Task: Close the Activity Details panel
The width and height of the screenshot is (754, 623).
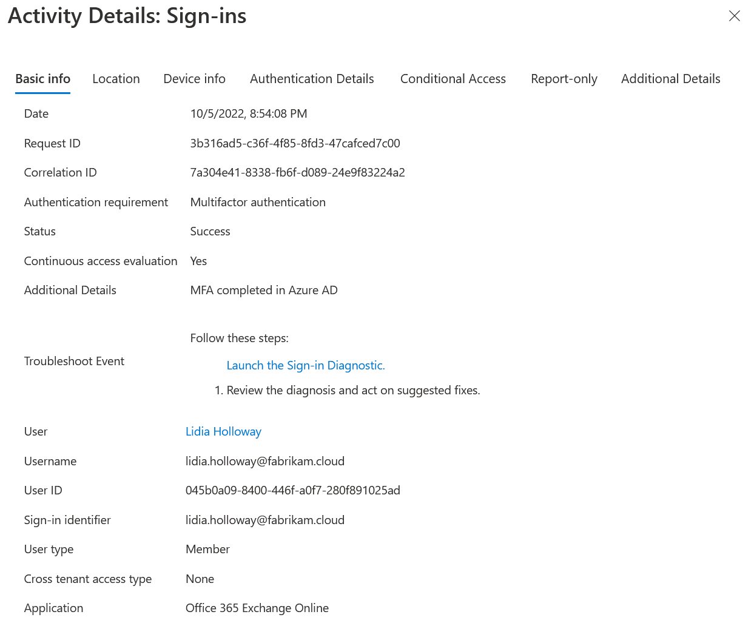Action: (x=734, y=16)
